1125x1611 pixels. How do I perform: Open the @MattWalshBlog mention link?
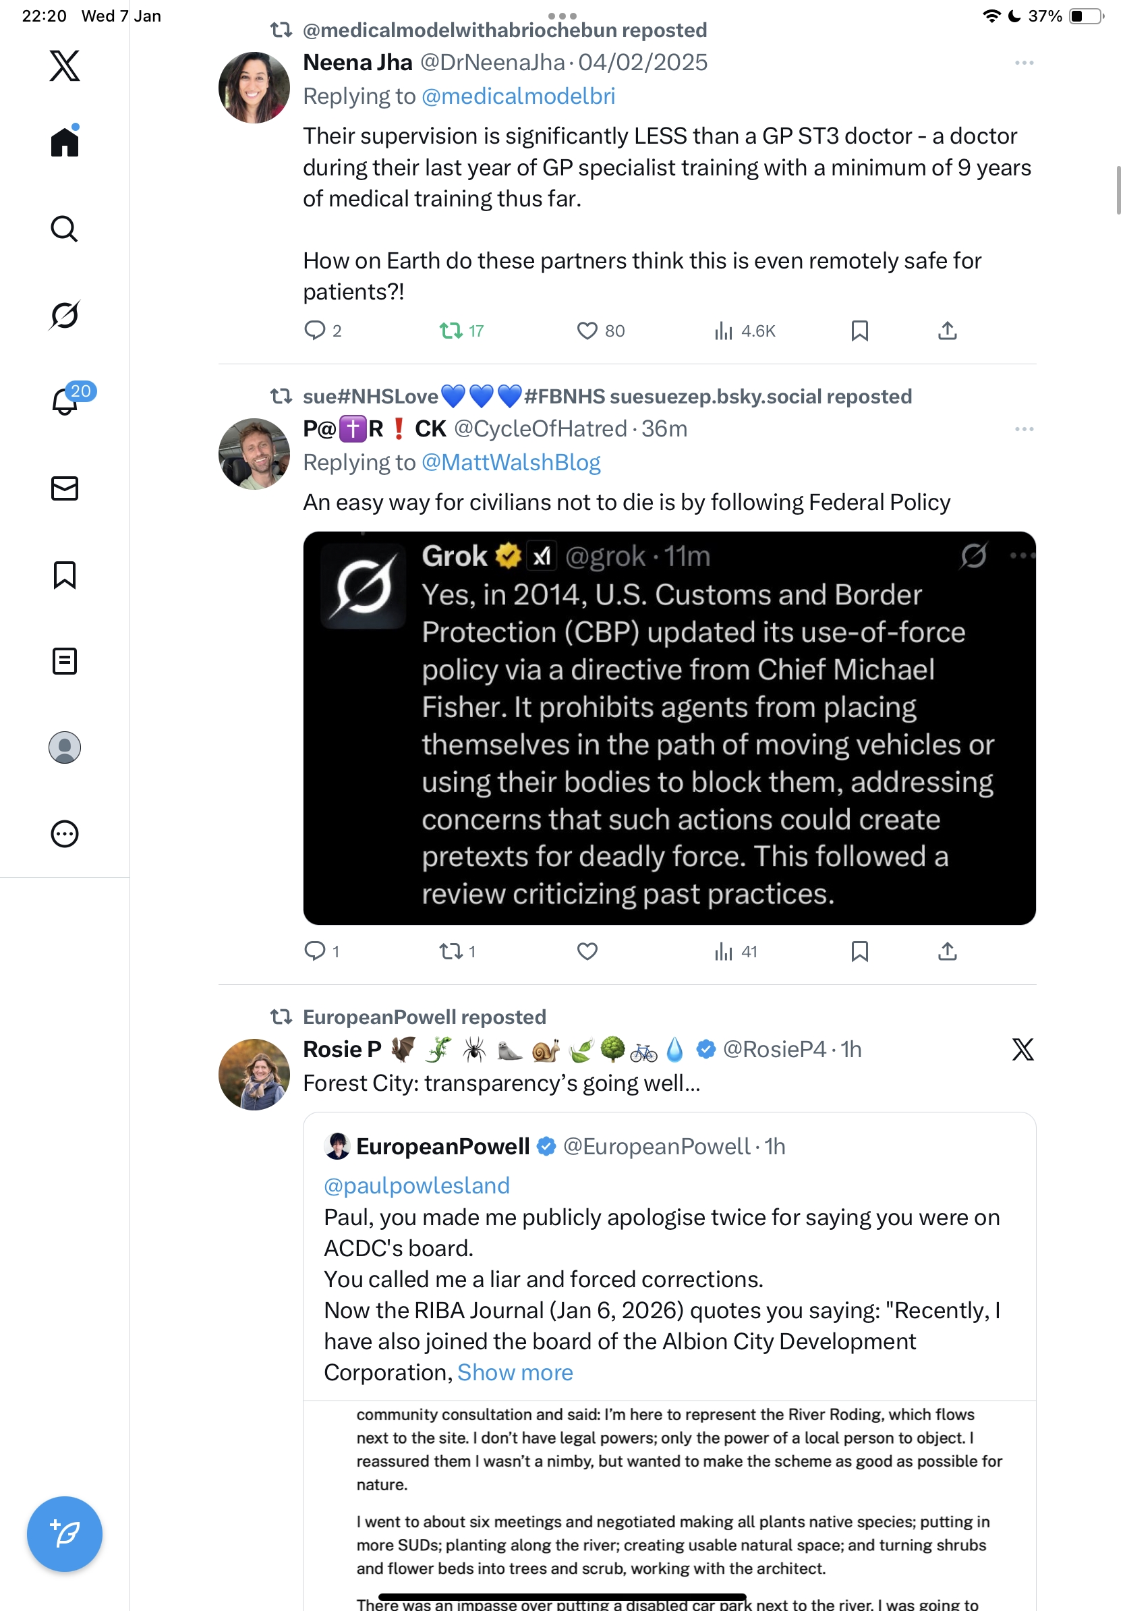511,463
